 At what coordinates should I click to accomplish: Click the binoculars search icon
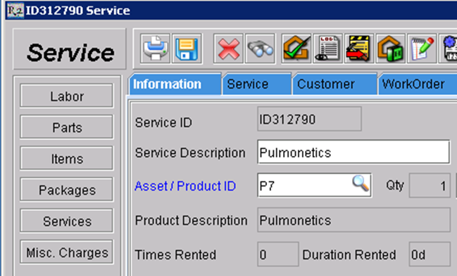[x=260, y=48]
